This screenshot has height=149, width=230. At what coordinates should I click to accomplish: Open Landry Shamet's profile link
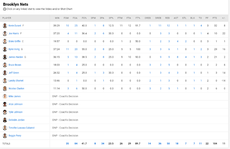click(x=16, y=81)
